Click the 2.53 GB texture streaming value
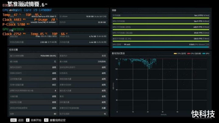The width and height of the screenshot is (219, 123). coord(44,42)
